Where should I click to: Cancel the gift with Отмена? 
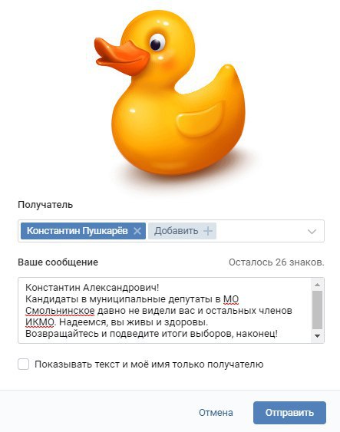[x=216, y=413]
